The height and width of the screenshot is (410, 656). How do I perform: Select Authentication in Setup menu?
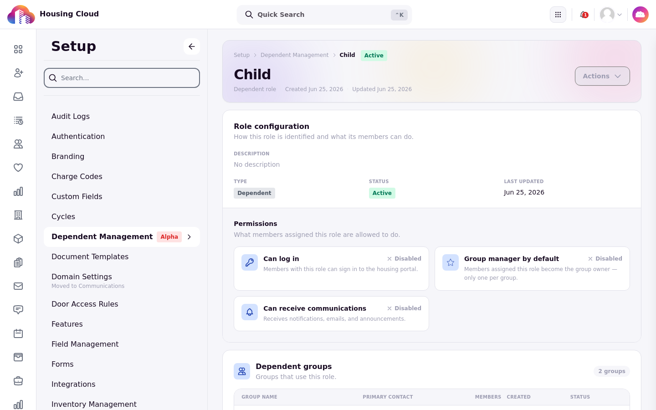pyautogui.click(x=78, y=136)
